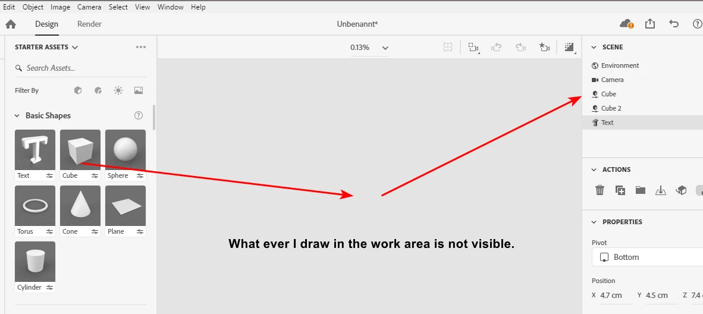Collapse the Basic Shapes section
The image size is (703, 314).
17,116
